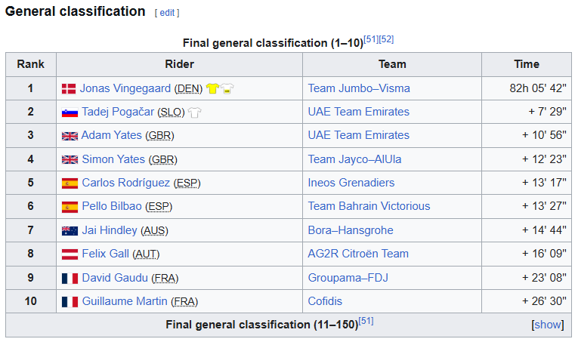The width and height of the screenshot is (575, 342).
Task: Click the Australia flag beside Jai Hindley
Action: pyautogui.click(x=70, y=231)
